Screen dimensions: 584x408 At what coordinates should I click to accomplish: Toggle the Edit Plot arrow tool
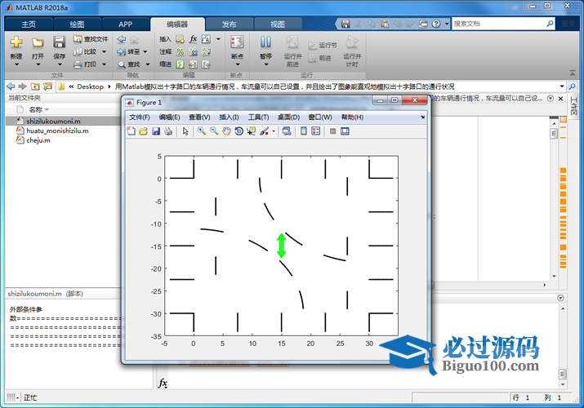185,131
